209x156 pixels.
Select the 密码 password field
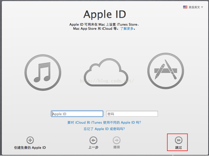[x=132, y=114]
